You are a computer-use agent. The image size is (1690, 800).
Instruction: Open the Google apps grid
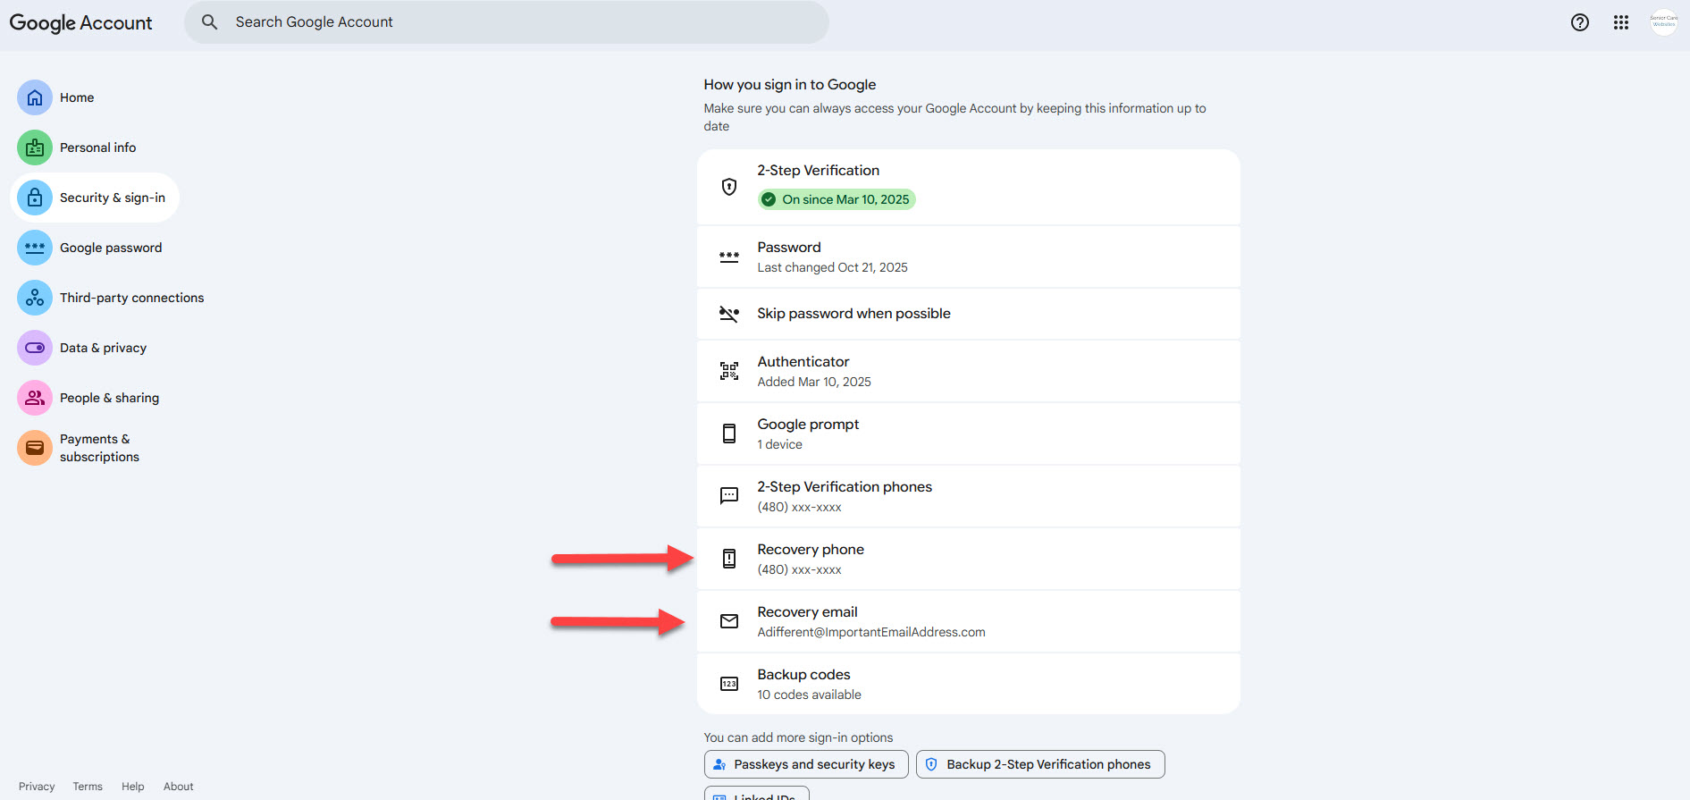[x=1620, y=22]
